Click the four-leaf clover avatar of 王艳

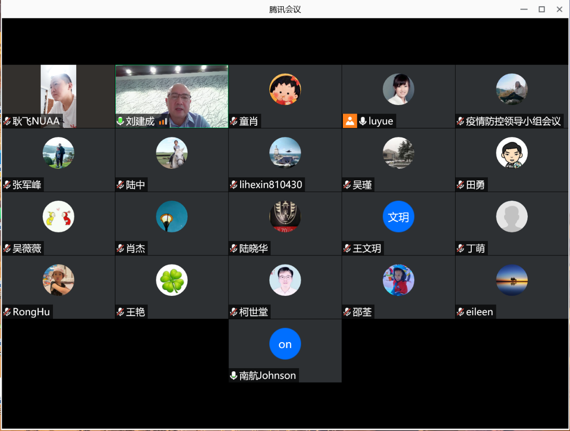pyautogui.click(x=171, y=280)
